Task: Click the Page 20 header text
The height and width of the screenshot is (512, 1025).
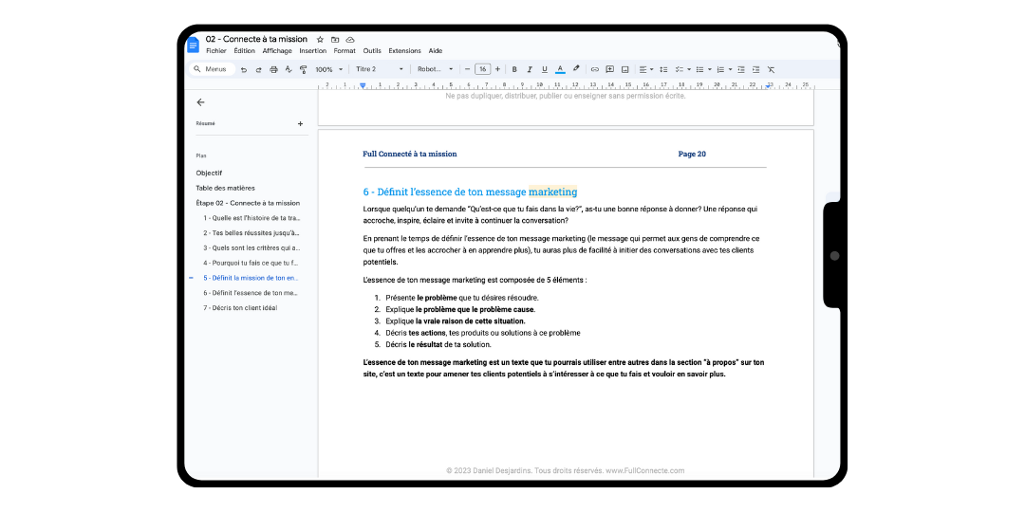Action: click(x=692, y=155)
